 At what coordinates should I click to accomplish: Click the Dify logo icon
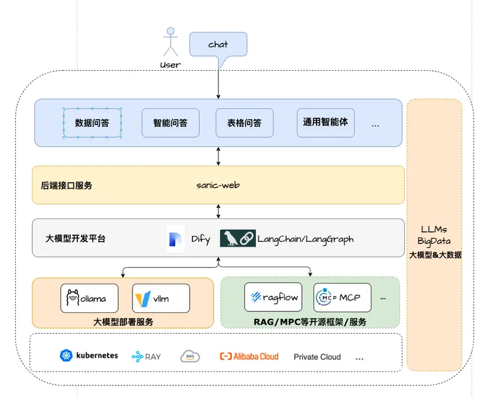click(176, 238)
